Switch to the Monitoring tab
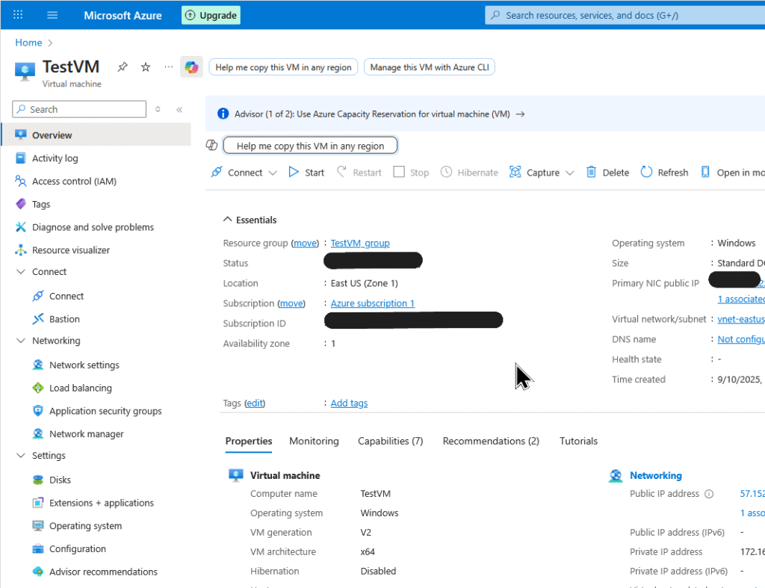 (x=314, y=441)
